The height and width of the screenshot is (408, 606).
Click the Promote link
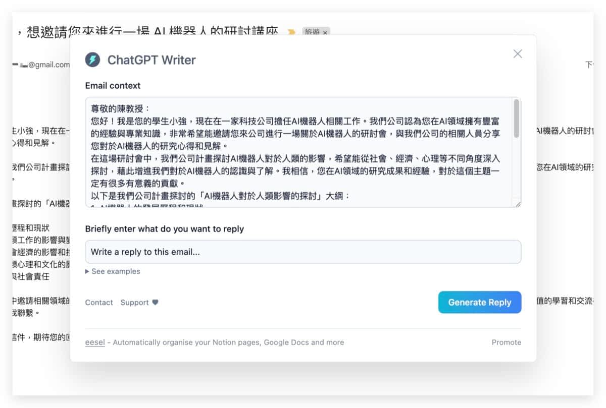[x=507, y=342]
